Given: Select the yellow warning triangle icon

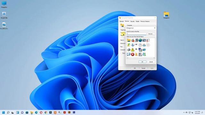Looking at the screenshot, I should (x=133, y=50).
